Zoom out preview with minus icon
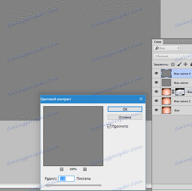Screen dimensions: 192x191 [62, 169]
